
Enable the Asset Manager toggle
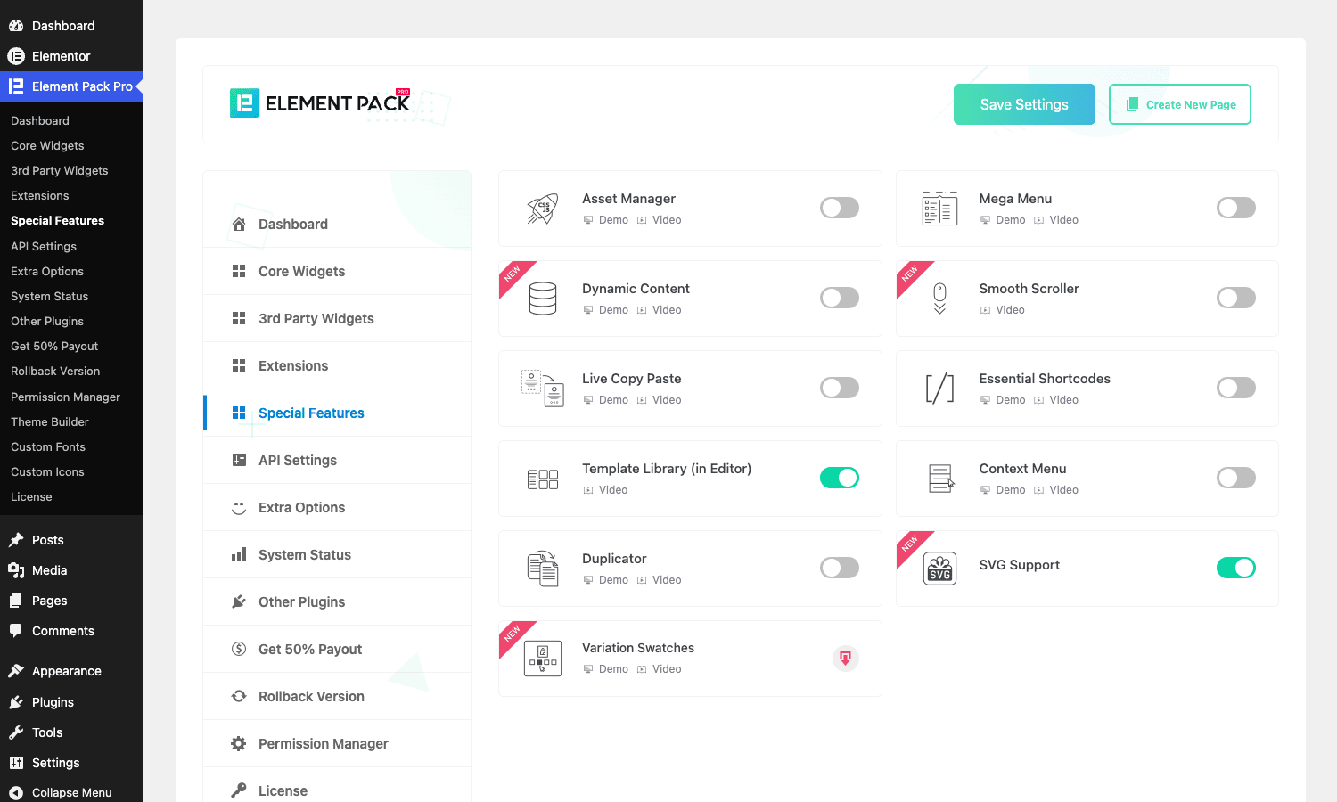(840, 208)
